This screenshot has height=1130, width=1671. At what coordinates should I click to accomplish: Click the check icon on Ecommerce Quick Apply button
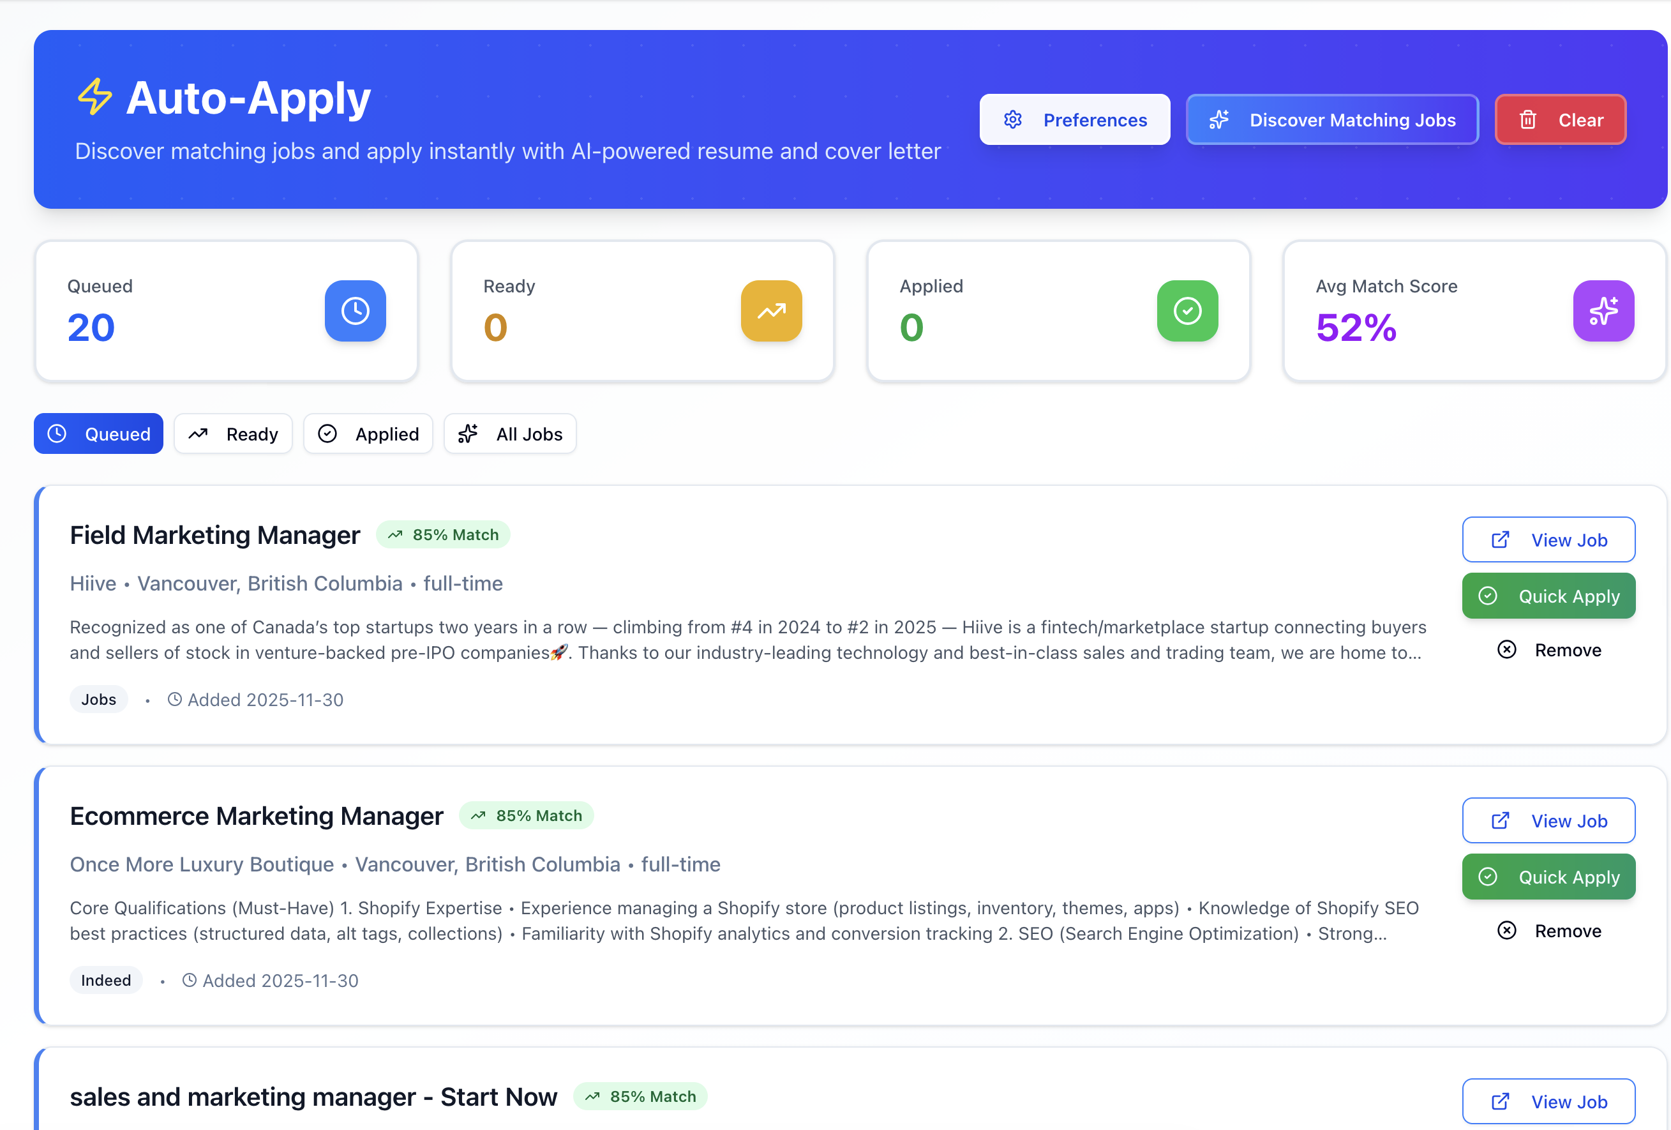point(1488,877)
